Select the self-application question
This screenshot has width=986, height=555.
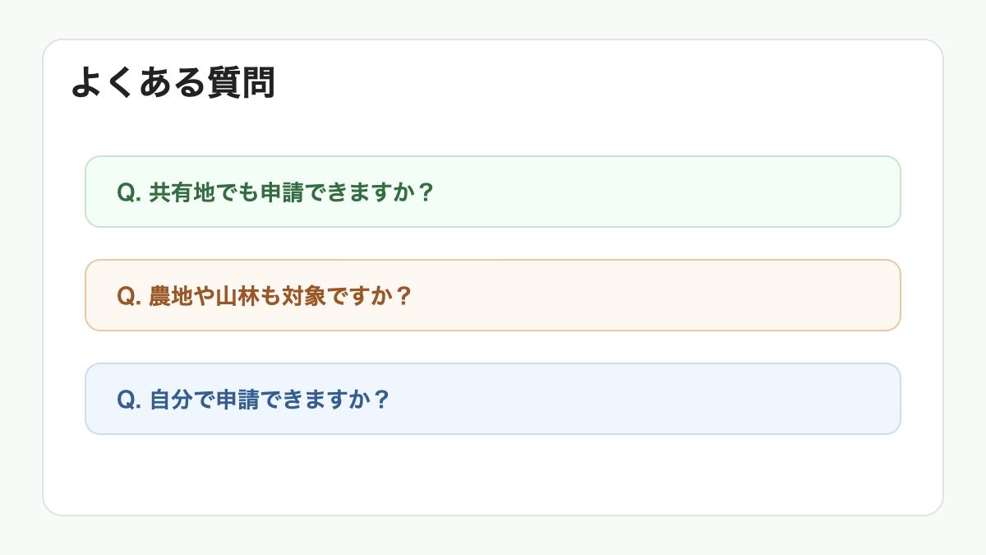coord(493,399)
